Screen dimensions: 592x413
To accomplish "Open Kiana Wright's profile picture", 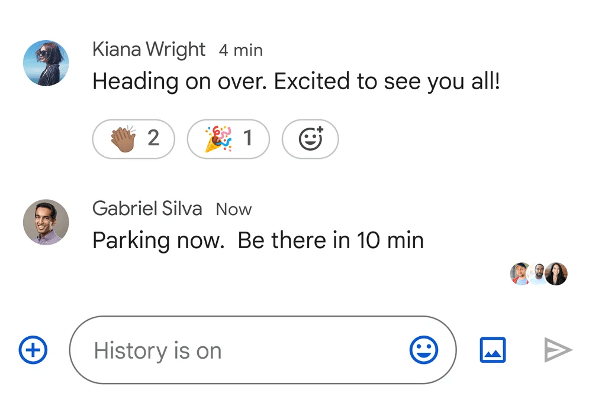I will (x=46, y=63).
